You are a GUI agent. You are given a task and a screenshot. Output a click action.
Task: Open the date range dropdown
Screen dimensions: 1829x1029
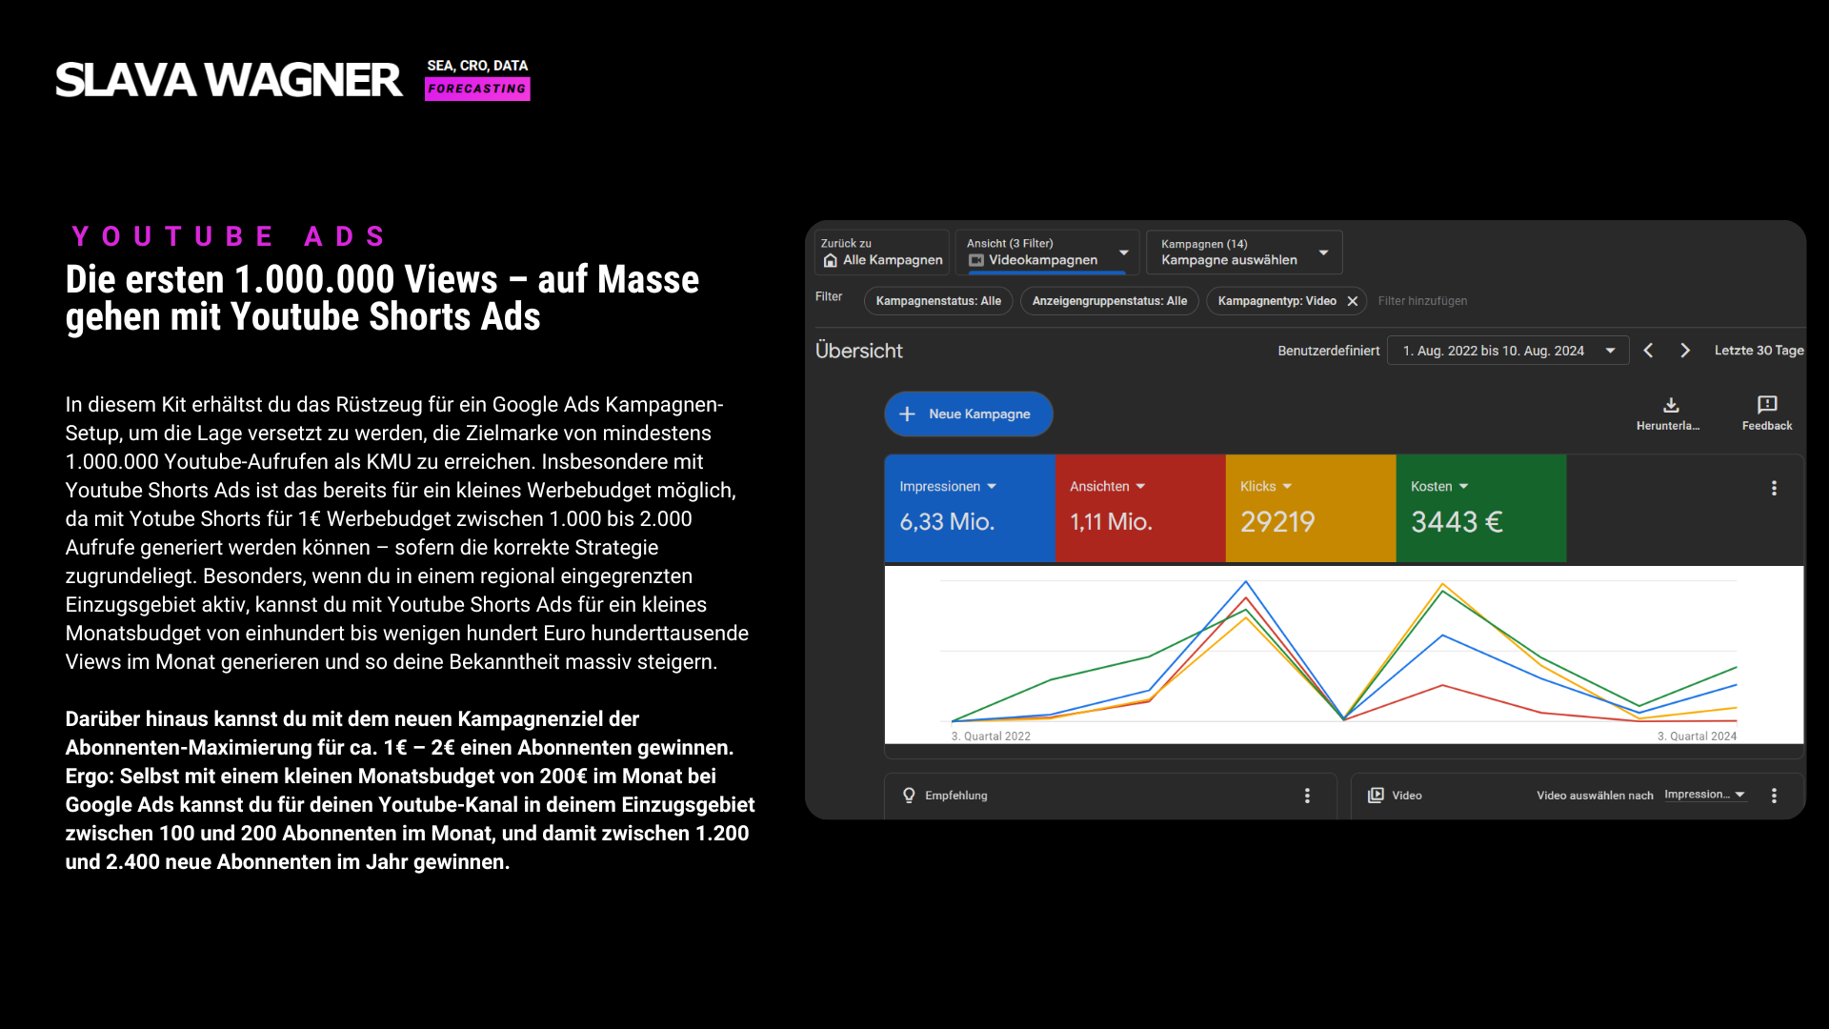click(x=1507, y=351)
